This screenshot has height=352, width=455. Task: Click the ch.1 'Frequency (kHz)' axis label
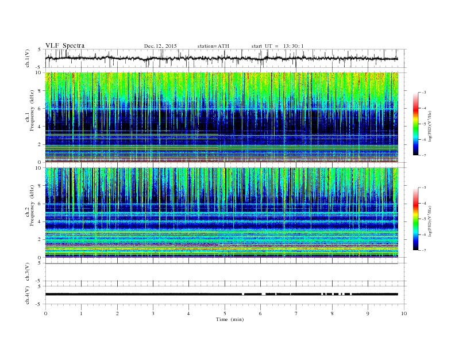click(32, 110)
